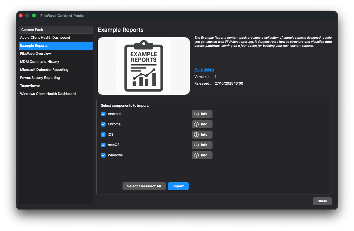This screenshot has height=231, width=354.
Task: Select the FileWave Overview content pack
Action: coord(35,54)
